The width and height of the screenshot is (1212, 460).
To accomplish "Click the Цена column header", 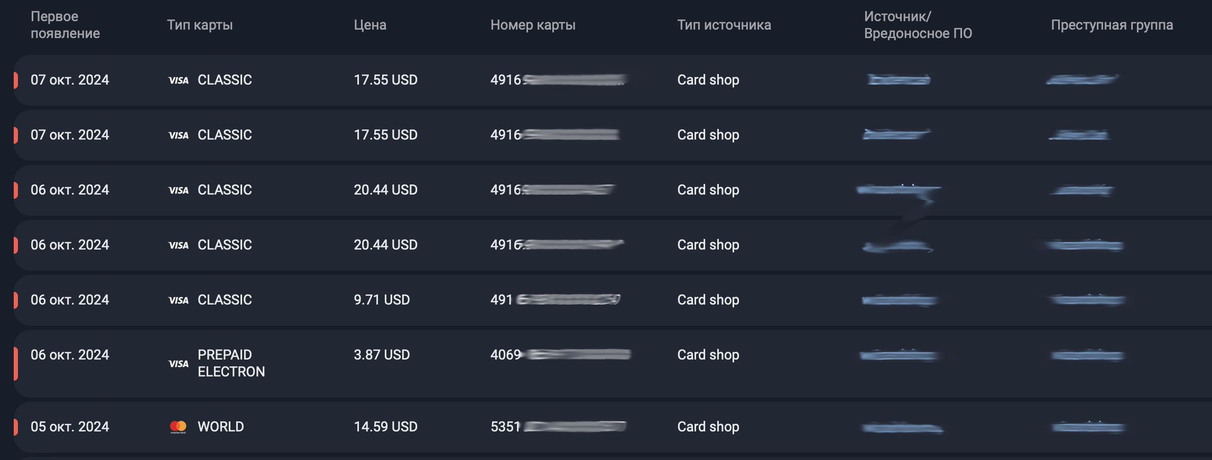I will coord(370,25).
